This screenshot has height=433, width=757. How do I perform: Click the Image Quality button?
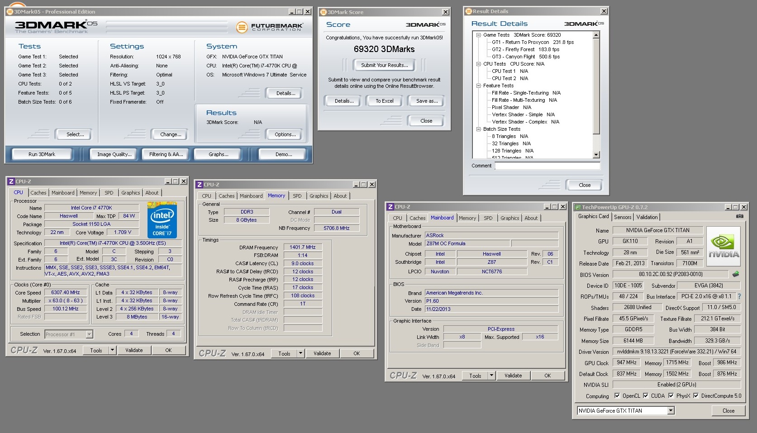click(x=114, y=154)
